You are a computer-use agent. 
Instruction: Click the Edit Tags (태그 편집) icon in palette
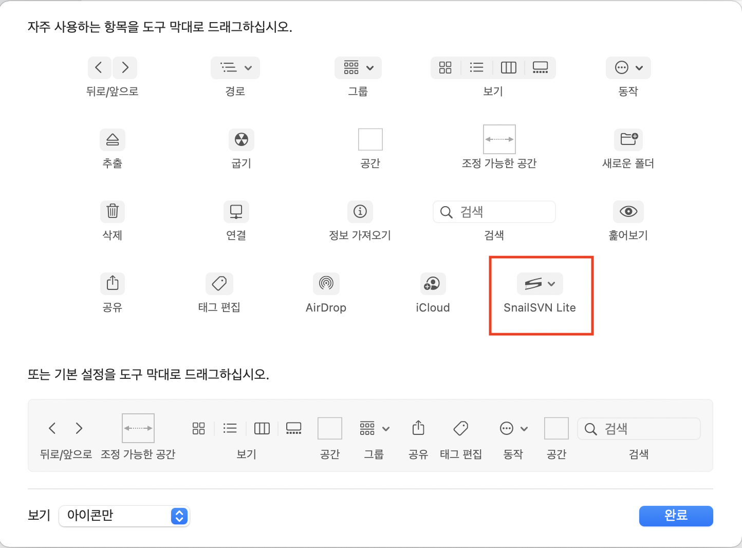pos(219,283)
